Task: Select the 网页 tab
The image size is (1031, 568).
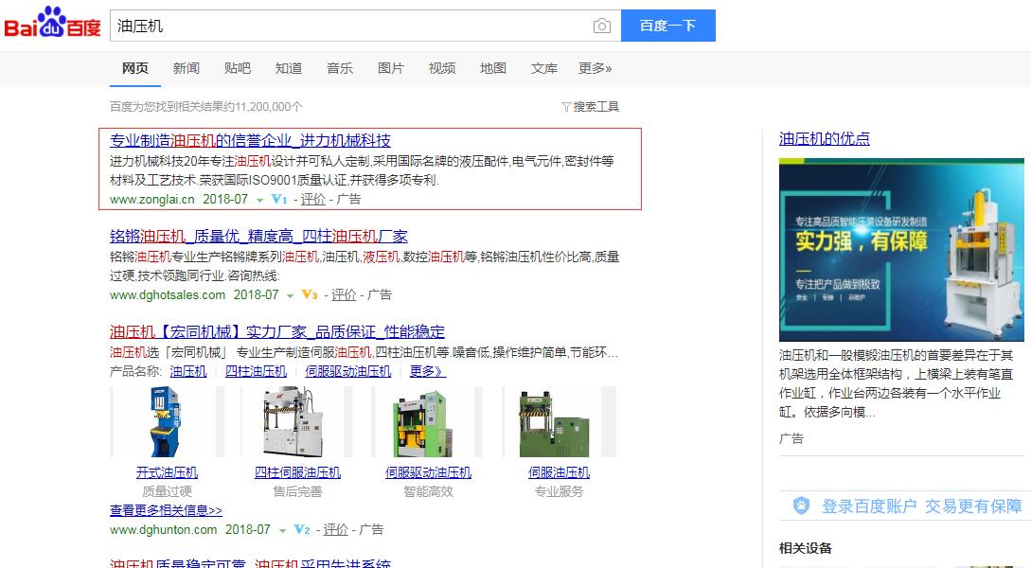Action: 134,68
